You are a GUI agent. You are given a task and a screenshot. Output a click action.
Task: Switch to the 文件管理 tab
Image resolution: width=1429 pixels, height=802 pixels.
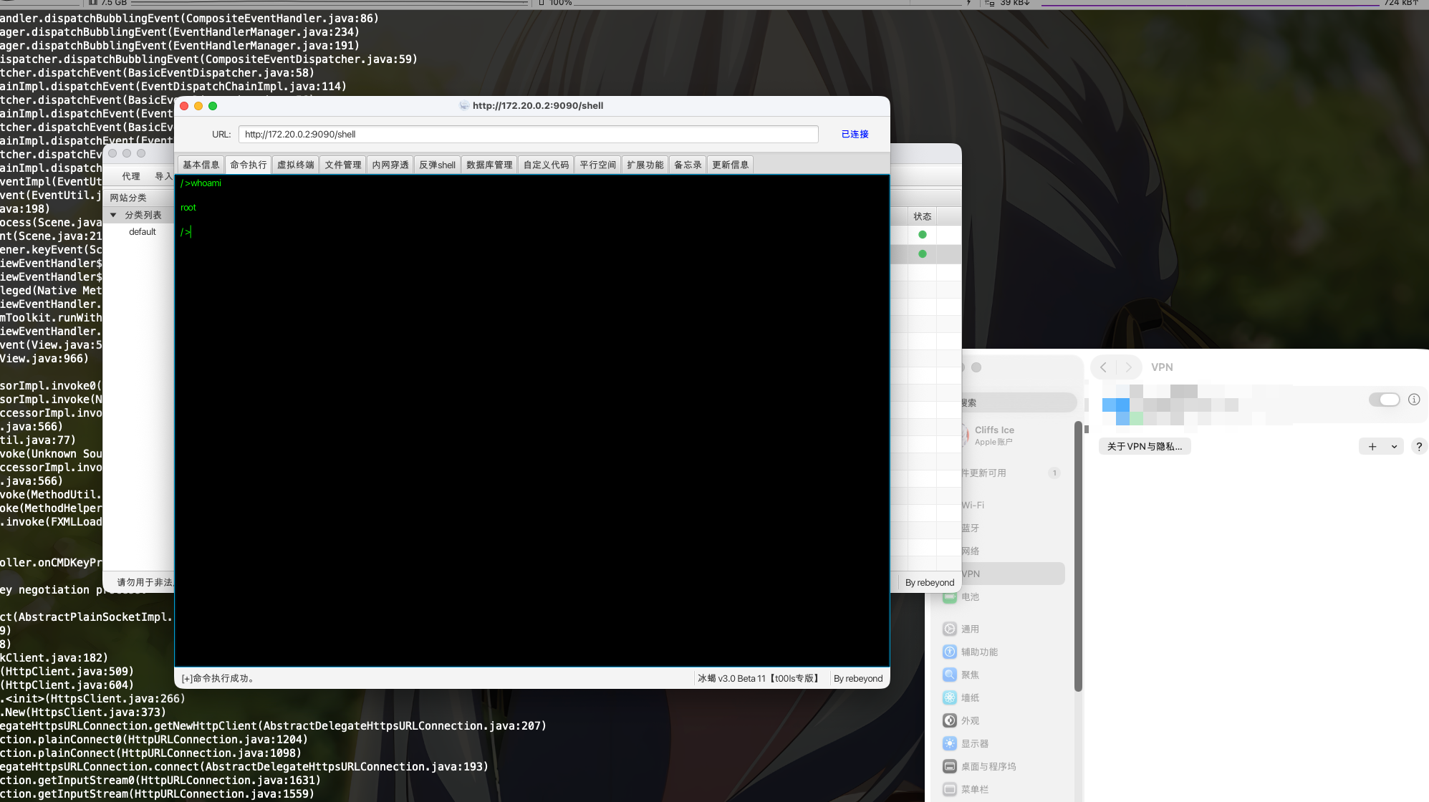(342, 165)
